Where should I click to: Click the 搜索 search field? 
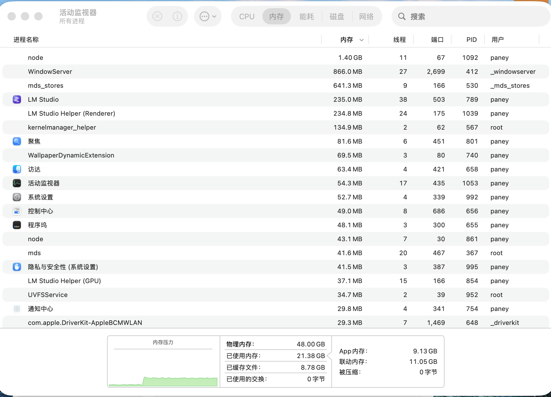click(471, 17)
